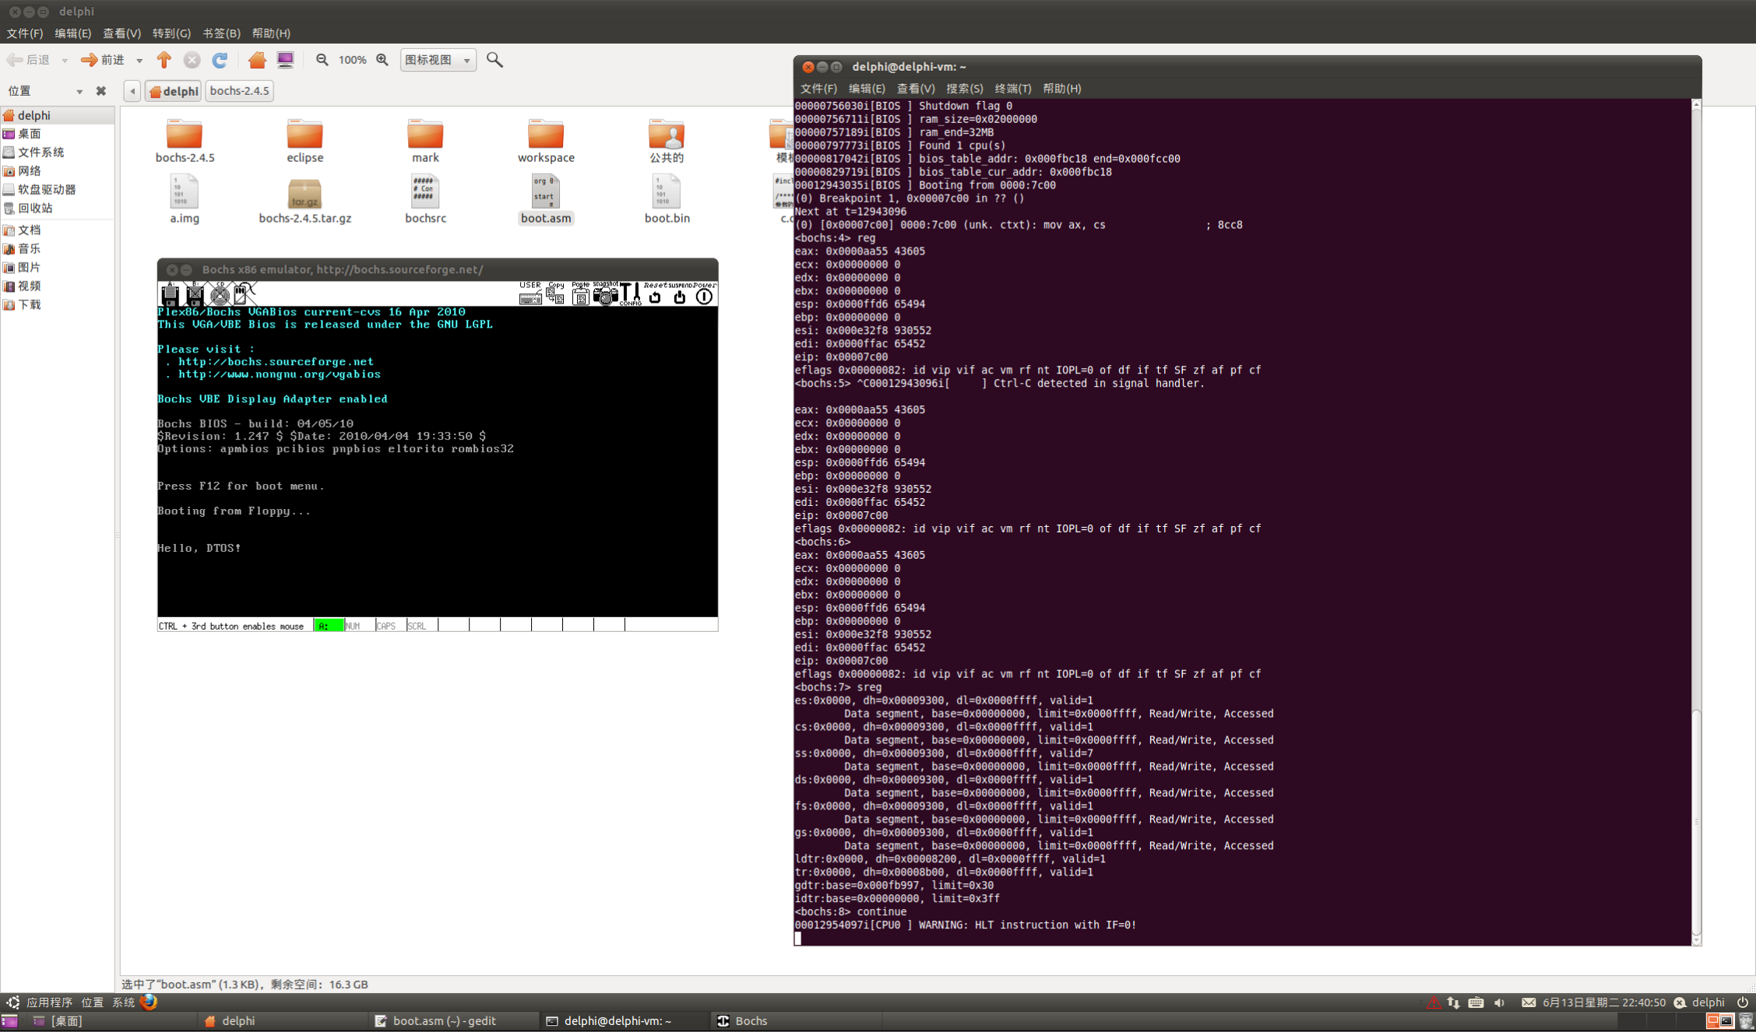This screenshot has width=1756, height=1032.
Task: Click bochs-2.4.5 path bar button
Action: click(239, 91)
